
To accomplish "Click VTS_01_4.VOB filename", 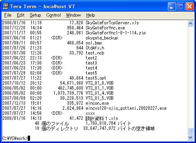I will tap(99, 93).
